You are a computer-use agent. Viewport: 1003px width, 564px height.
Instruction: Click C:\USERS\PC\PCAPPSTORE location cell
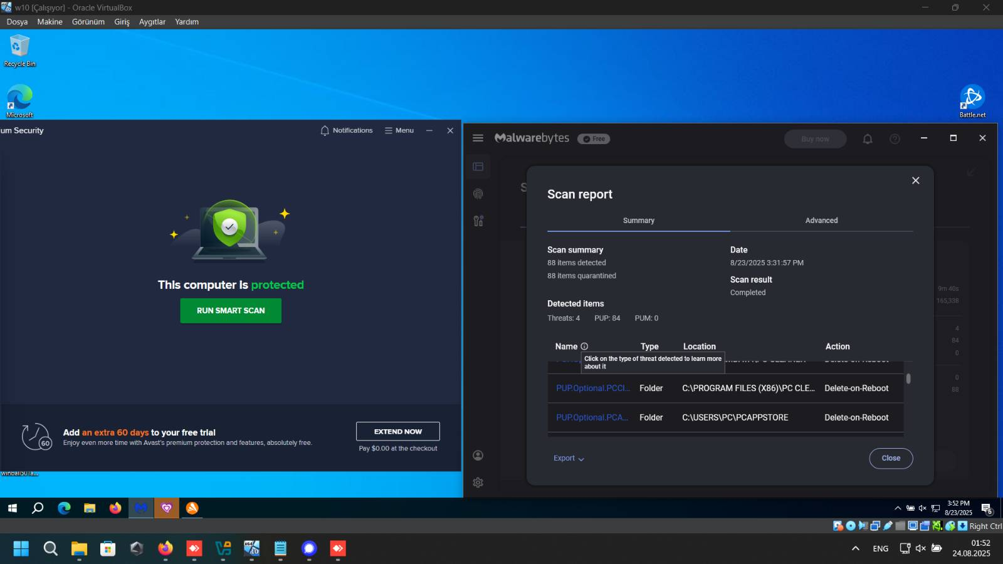(x=735, y=418)
